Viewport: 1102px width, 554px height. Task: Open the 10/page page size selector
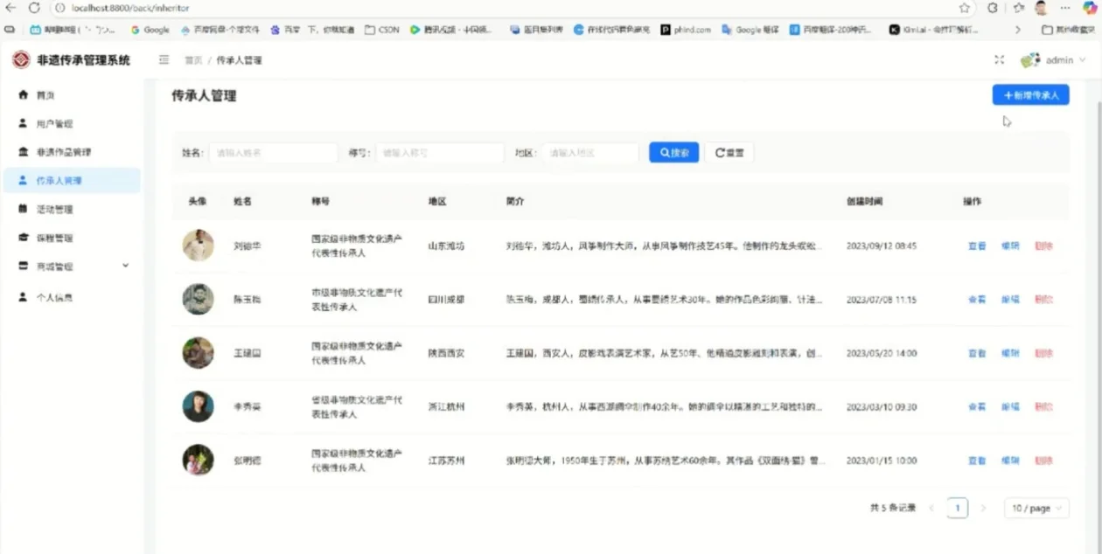pyautogui.click(x=1036, y=508)
